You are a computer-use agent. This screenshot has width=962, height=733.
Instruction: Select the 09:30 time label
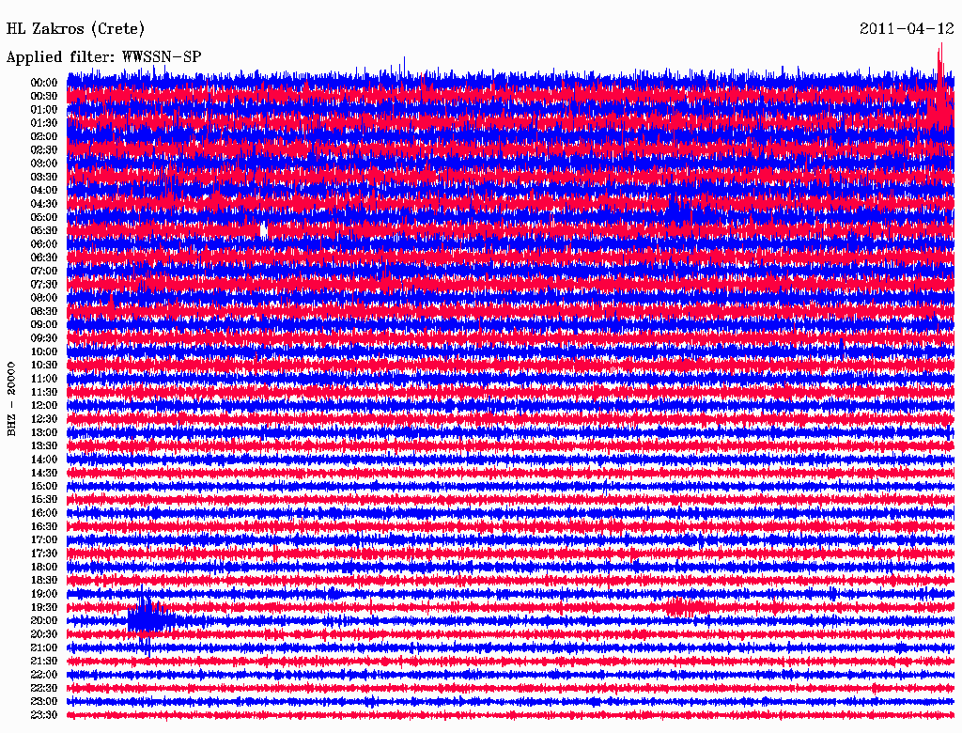[x=44, y=338]
